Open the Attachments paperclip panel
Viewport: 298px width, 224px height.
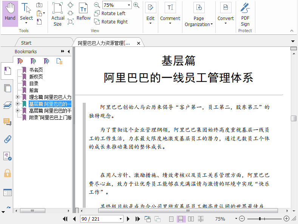(x=8, y=139)
